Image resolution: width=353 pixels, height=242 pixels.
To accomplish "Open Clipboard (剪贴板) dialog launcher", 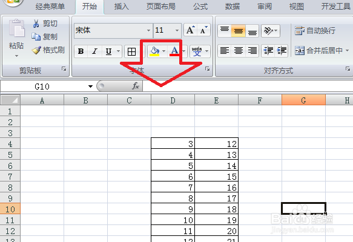I will 64,69.
